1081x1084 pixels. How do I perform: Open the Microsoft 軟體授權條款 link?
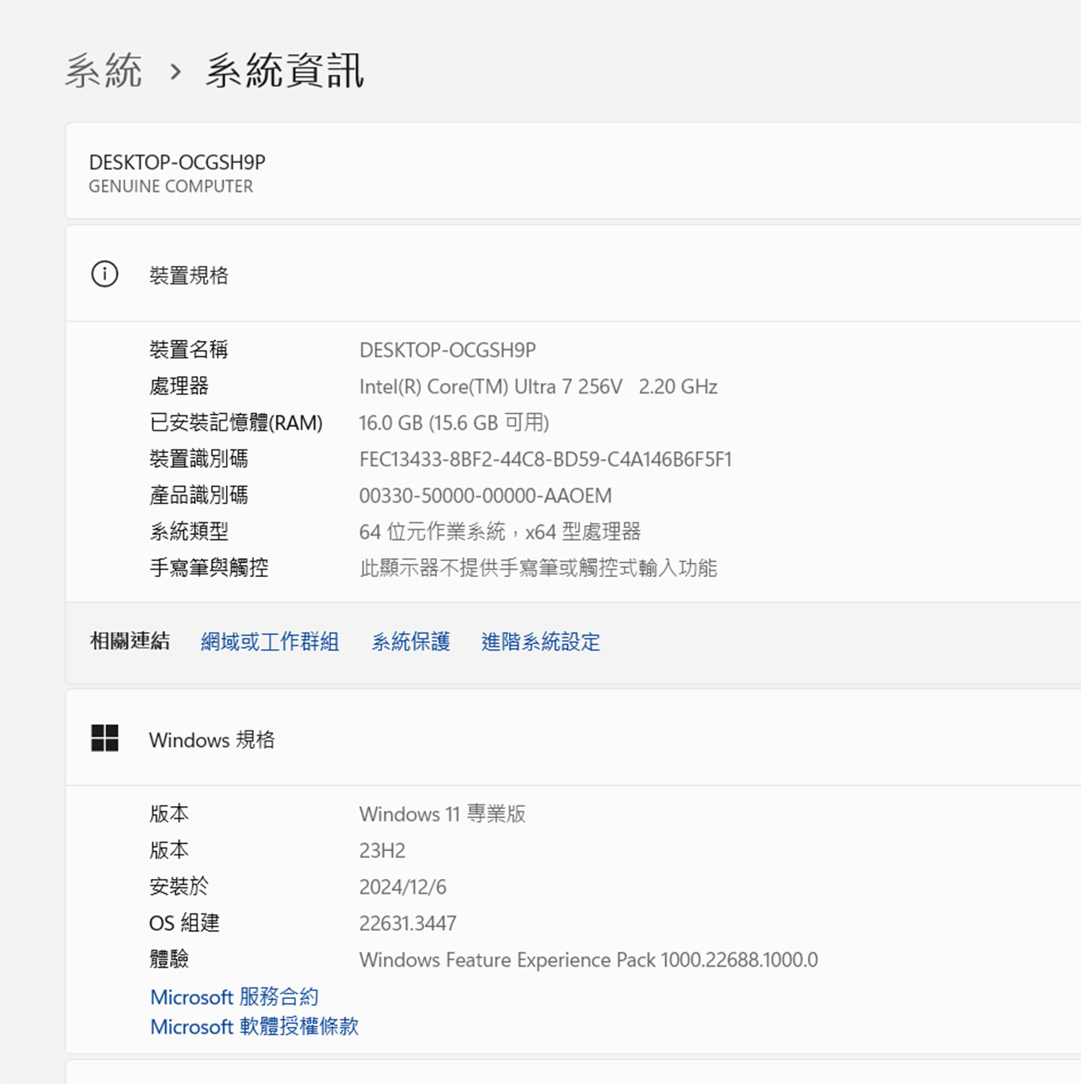tap(254, 1027)
